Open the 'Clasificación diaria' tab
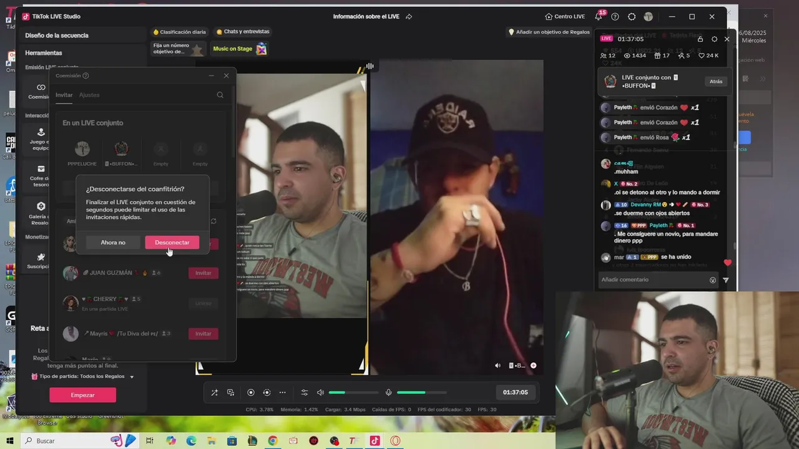799x449 pixels. point(180,32)
